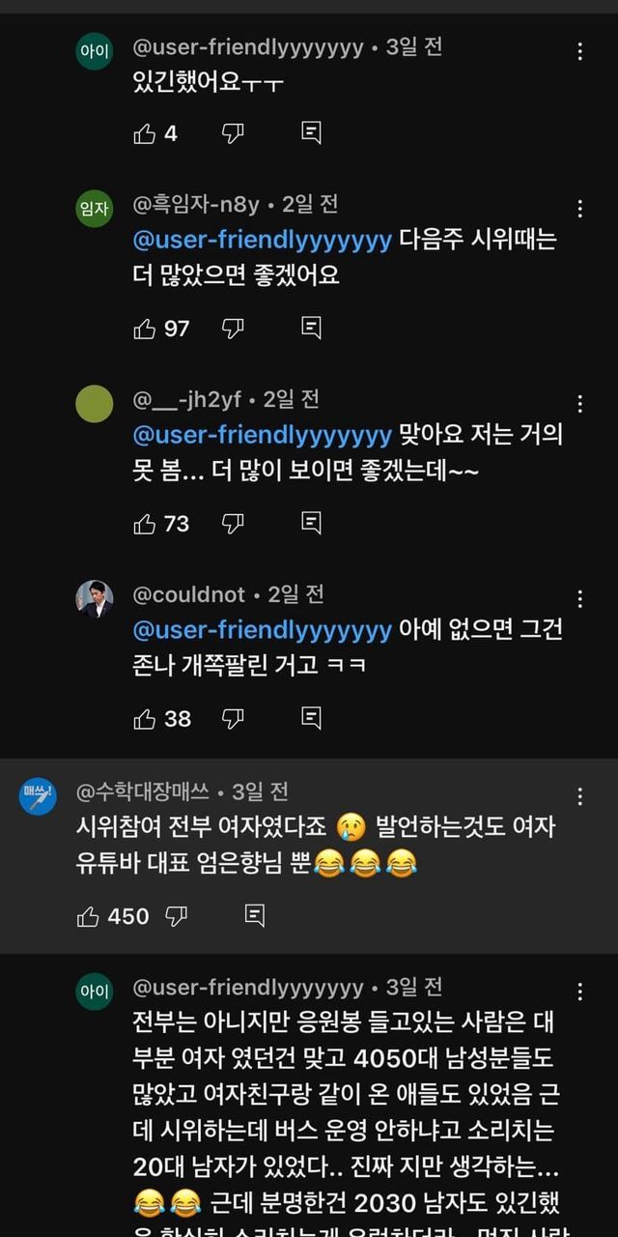618x1237 pixels.
Task: Open options menu for 흑임자-n8y comment
Action: (579, 209)
